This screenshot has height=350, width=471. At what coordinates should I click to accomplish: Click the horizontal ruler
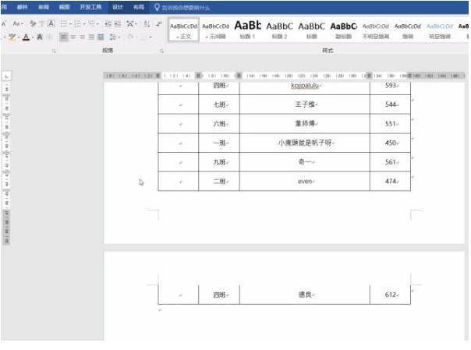pyautogui.click(x=284, y=76)
